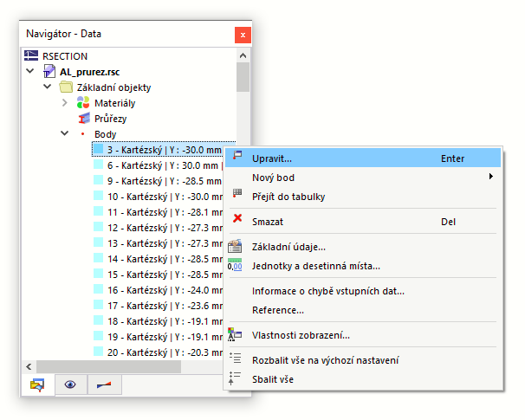Click color swatch of point 3
525x420 pixels.
click(98, 149)
